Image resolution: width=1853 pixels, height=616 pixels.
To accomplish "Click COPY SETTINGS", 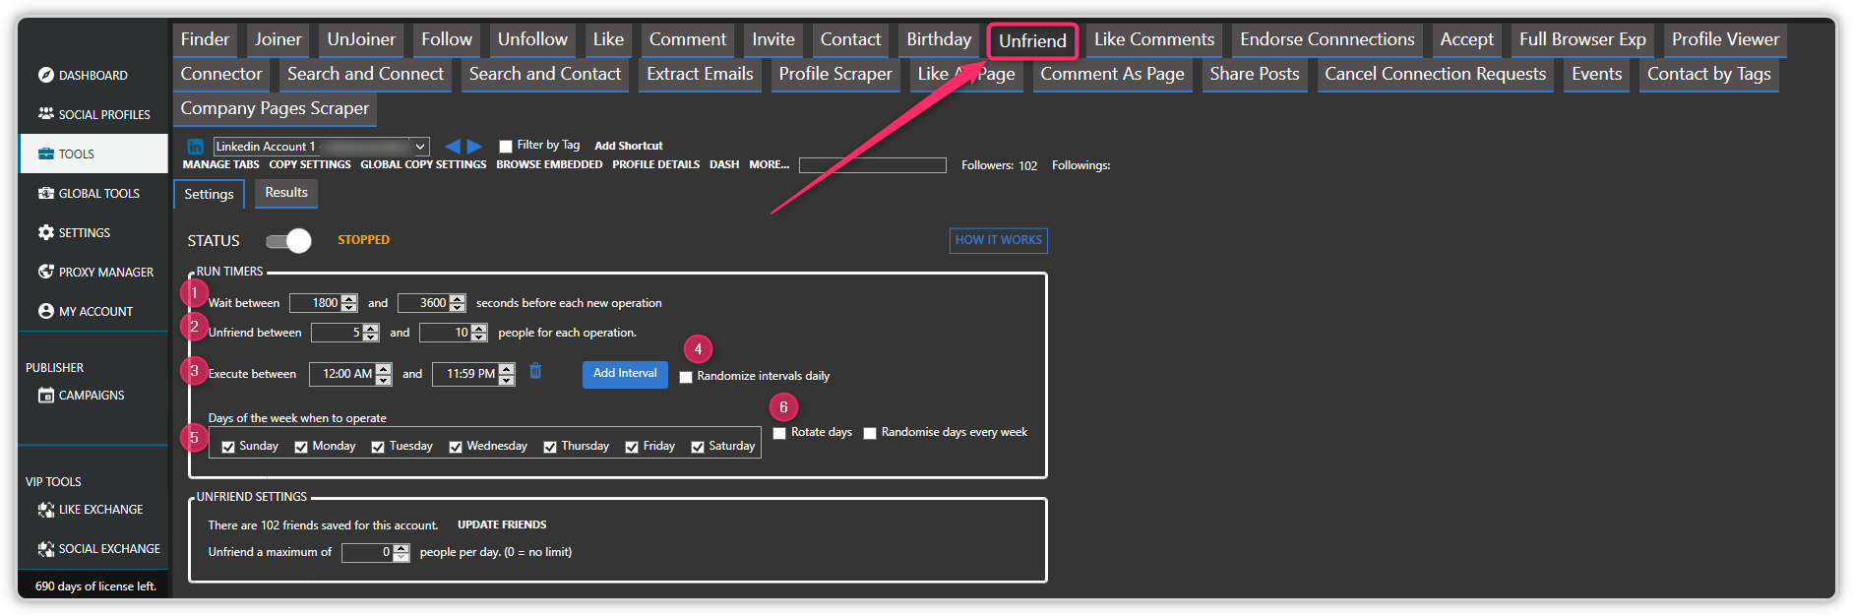I will (310, 164).
